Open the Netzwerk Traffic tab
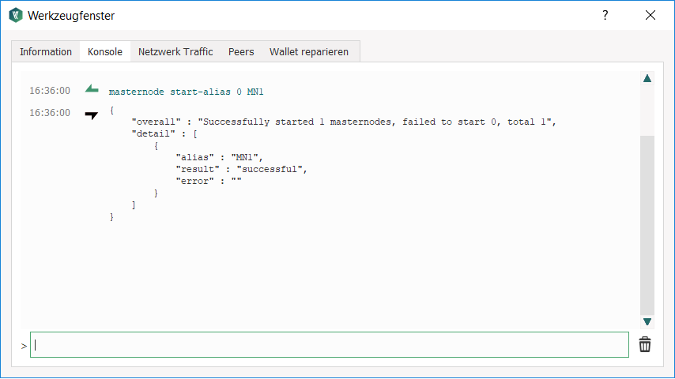Screen dimensions: 675x379 coord(175,51)
